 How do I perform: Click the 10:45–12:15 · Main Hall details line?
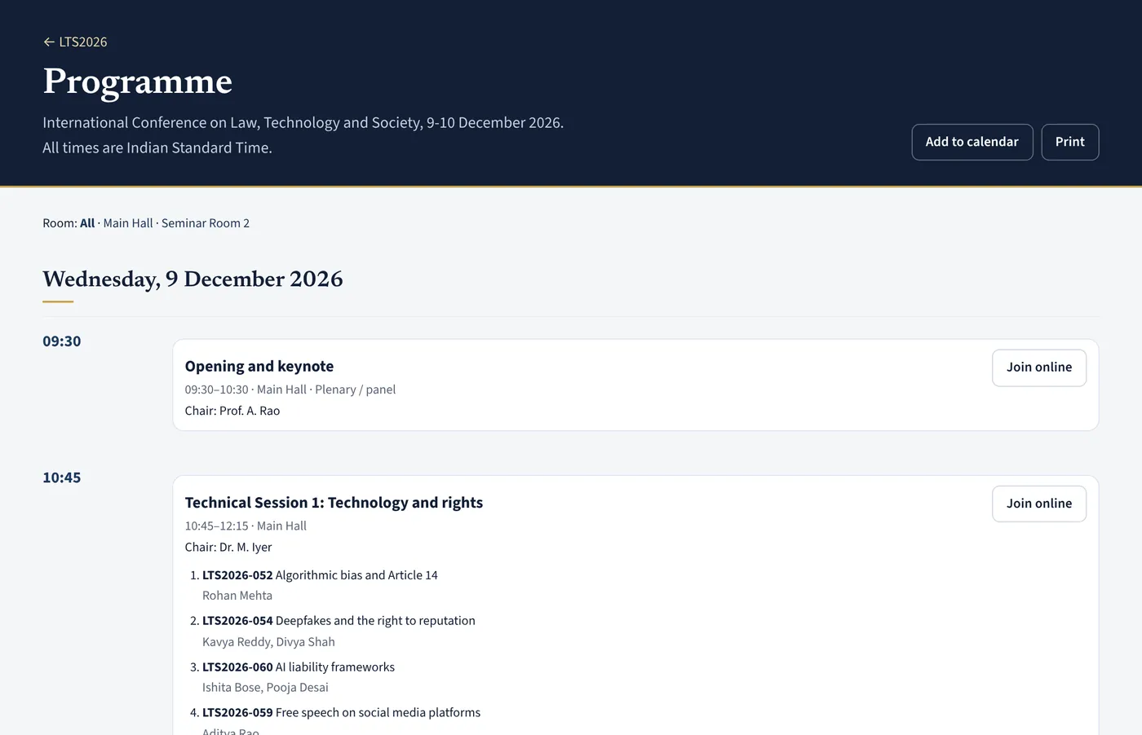pyautogui.click(x=246, y=526)
